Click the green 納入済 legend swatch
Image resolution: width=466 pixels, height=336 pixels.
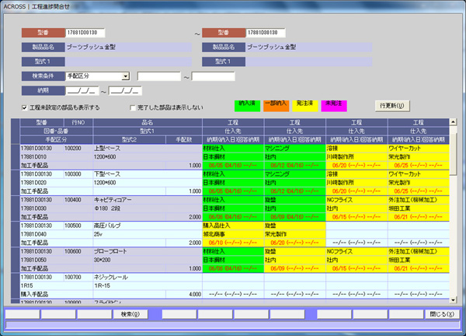click(x=247, y=106)
